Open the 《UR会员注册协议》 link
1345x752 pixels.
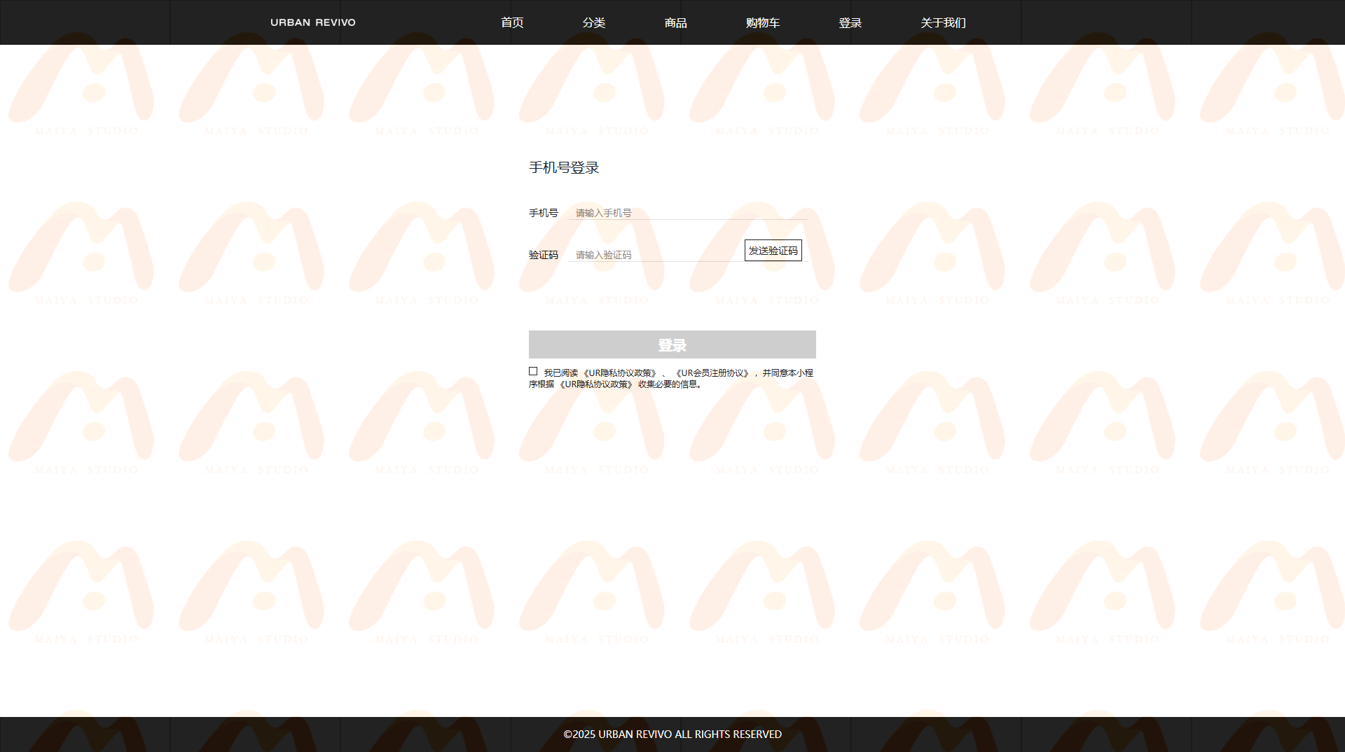coord(712,373)
